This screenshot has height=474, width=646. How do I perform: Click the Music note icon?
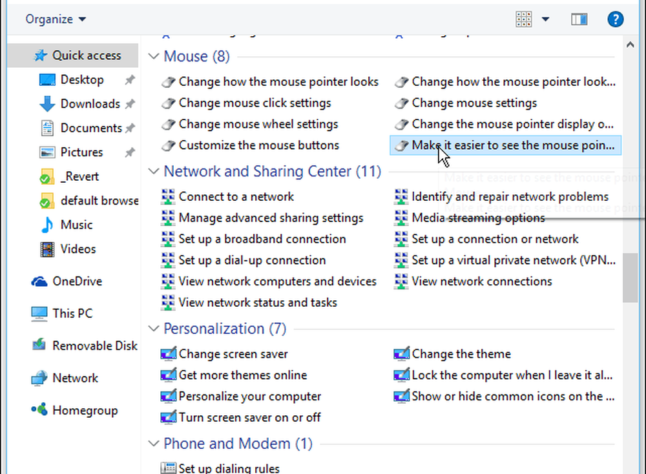(47, 225)
